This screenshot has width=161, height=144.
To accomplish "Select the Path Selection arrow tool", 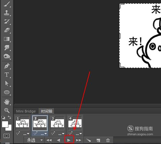I will 7,83.
